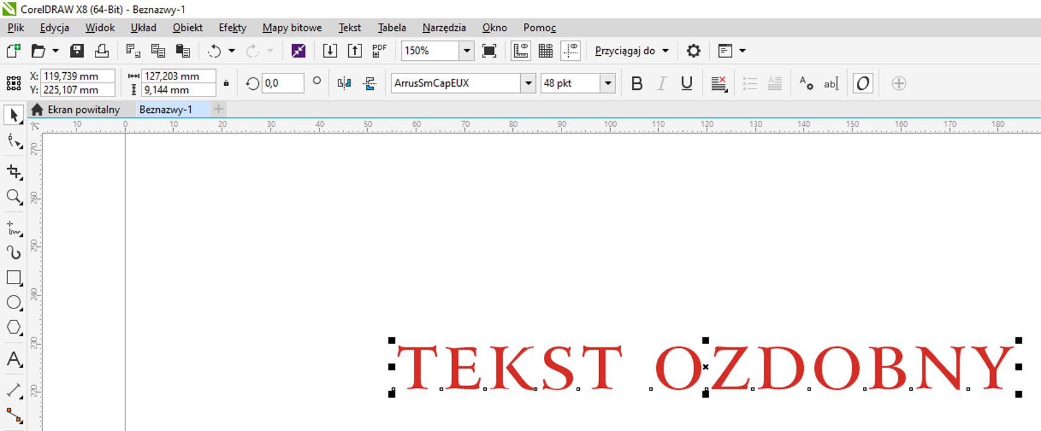The height and width of the screenshot is (431, 1041).
Task: Add a new document tab with plus
Action: (x=219, y=109)
